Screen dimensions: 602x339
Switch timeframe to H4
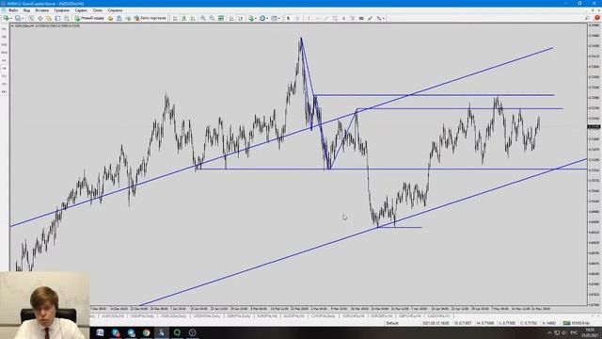point(4,69)
